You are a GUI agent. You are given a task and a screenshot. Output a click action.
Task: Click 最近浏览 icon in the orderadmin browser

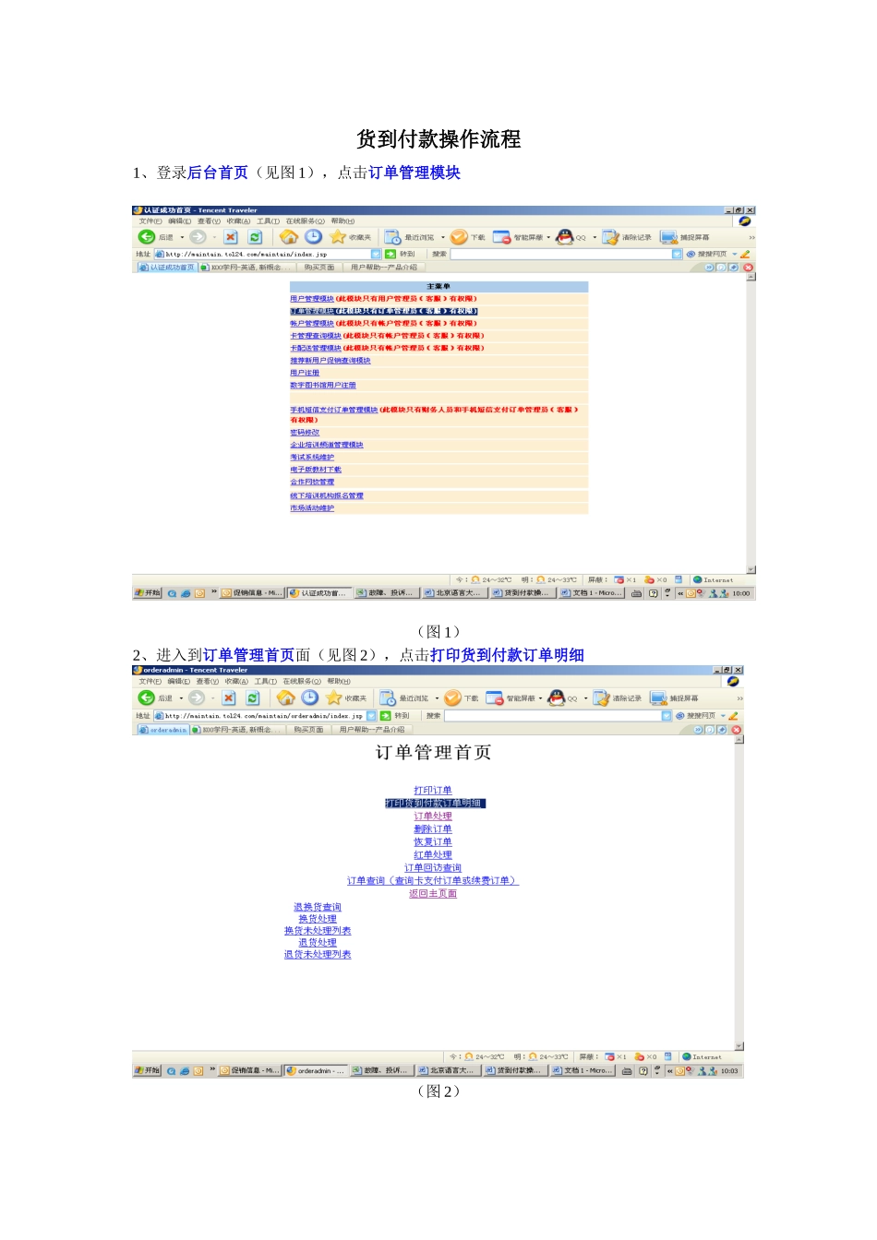388,697
